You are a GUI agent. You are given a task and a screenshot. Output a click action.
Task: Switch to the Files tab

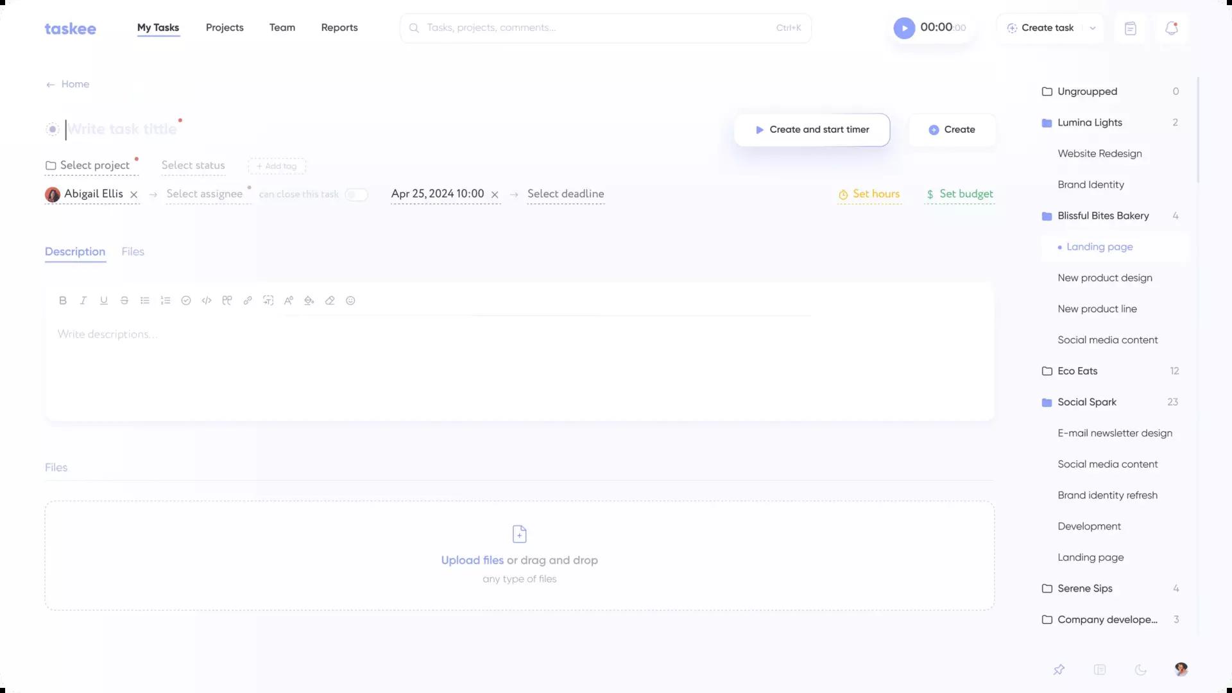[133, 252]
